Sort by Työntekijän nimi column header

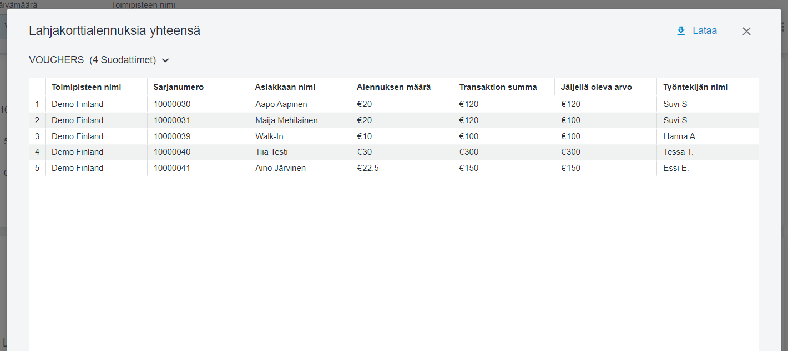pyautogui.click(x=695, y=87)
